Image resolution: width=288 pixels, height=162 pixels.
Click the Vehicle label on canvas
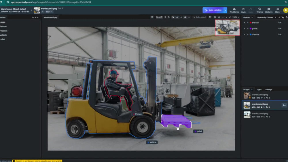coord(152,142)
